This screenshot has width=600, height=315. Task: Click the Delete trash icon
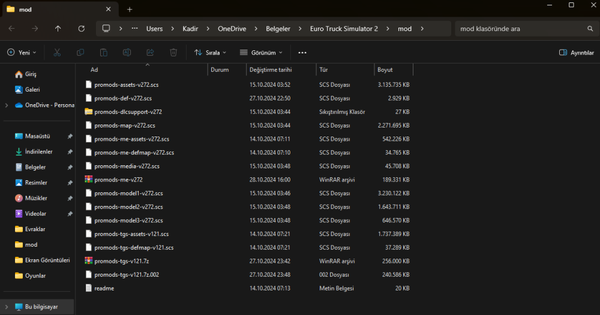173,53
